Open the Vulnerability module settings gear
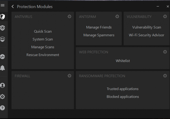The width and height of the screenshot is (170, 119). [165, 16]
